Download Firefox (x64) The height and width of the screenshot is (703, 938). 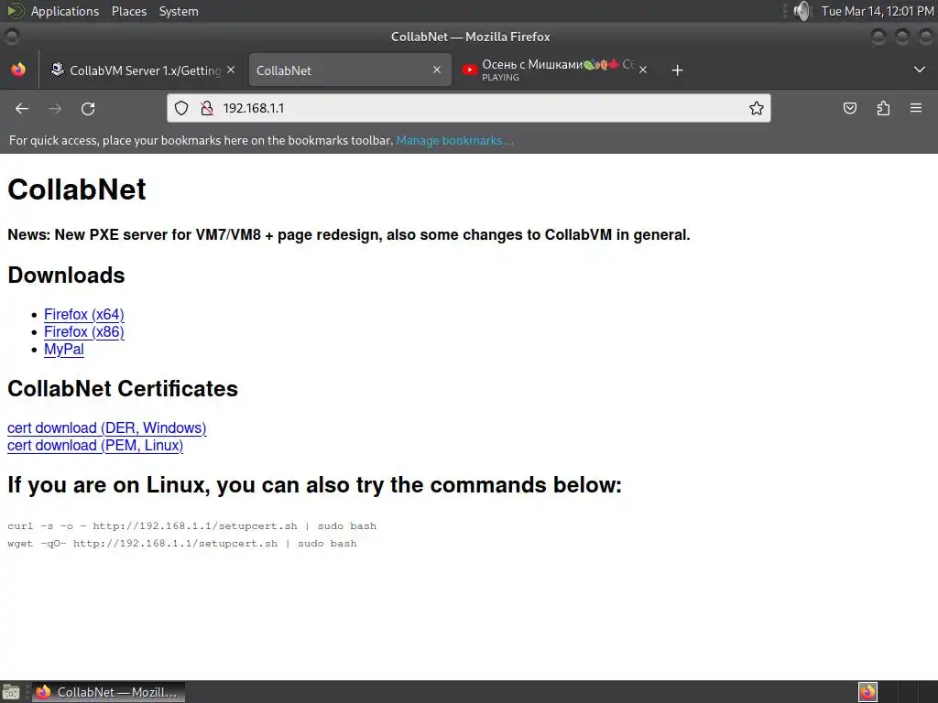click(83, 315)
